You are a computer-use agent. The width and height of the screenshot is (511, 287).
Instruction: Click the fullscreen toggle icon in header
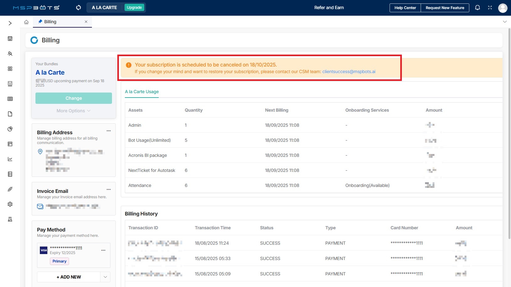[x=490, y=8]
